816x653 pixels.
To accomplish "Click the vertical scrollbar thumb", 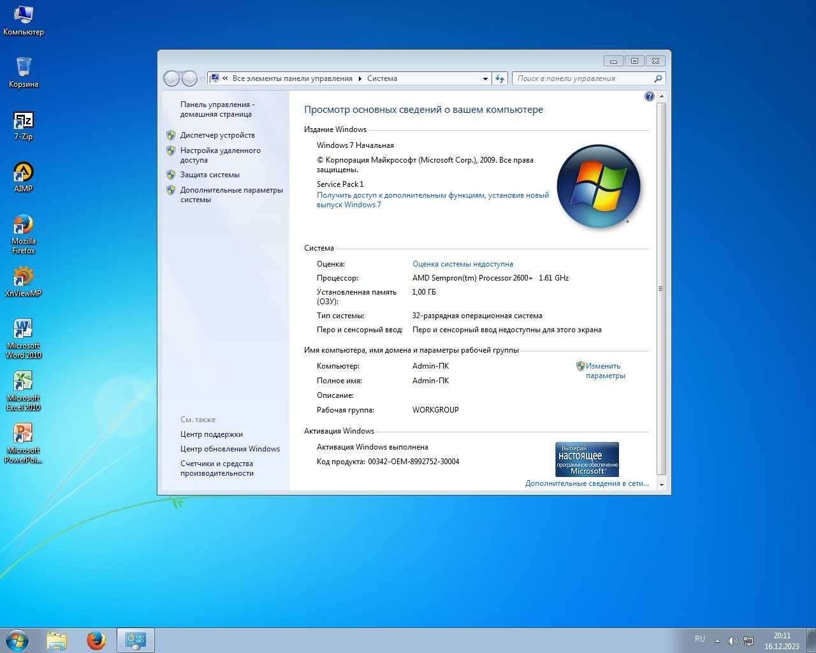I will click(661, 288).
